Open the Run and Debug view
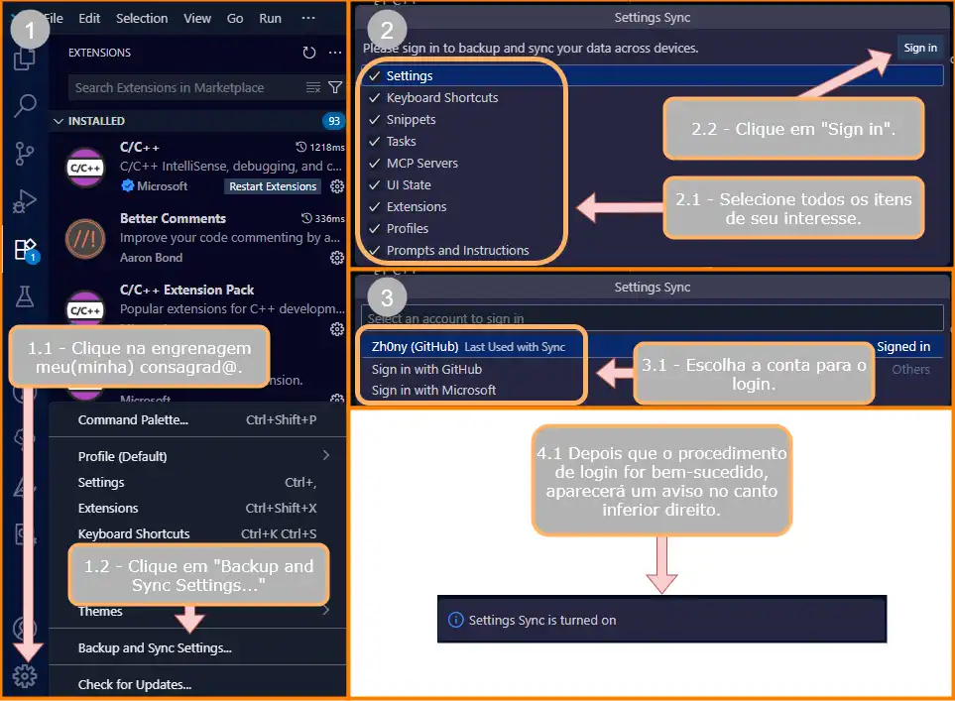The image size is (955, 701). point(25,201)
